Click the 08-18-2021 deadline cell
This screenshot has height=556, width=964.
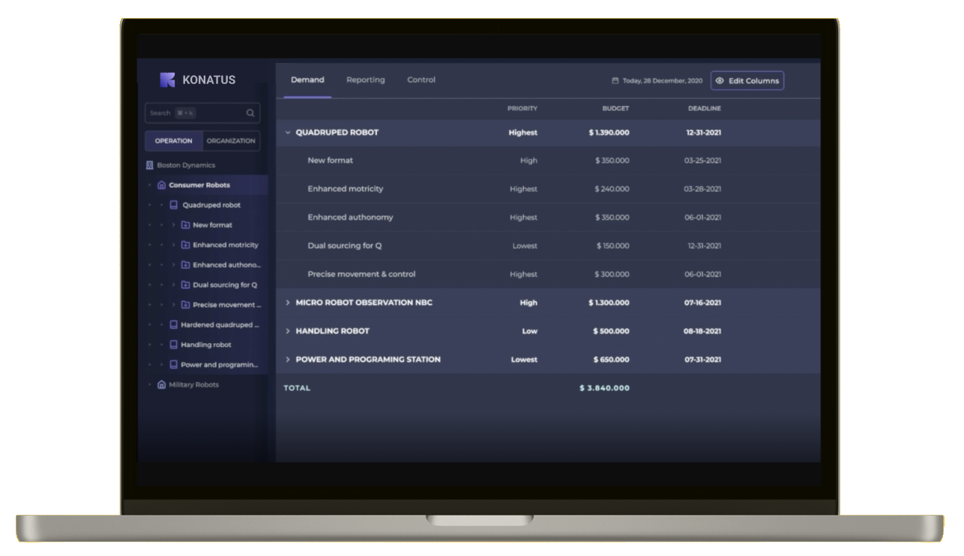coord(702,331)
